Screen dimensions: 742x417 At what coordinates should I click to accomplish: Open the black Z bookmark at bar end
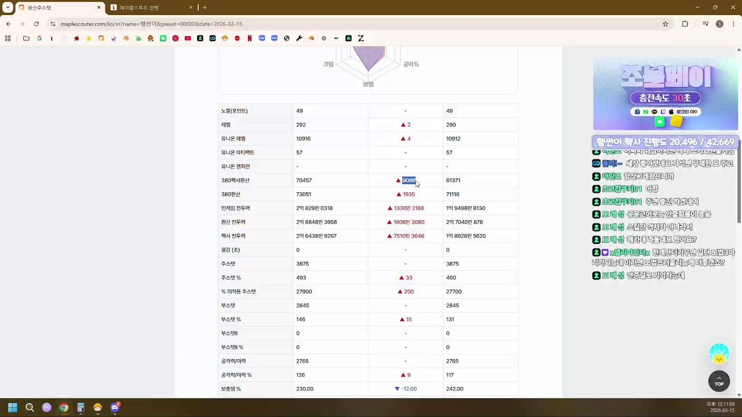coord(361,38)
